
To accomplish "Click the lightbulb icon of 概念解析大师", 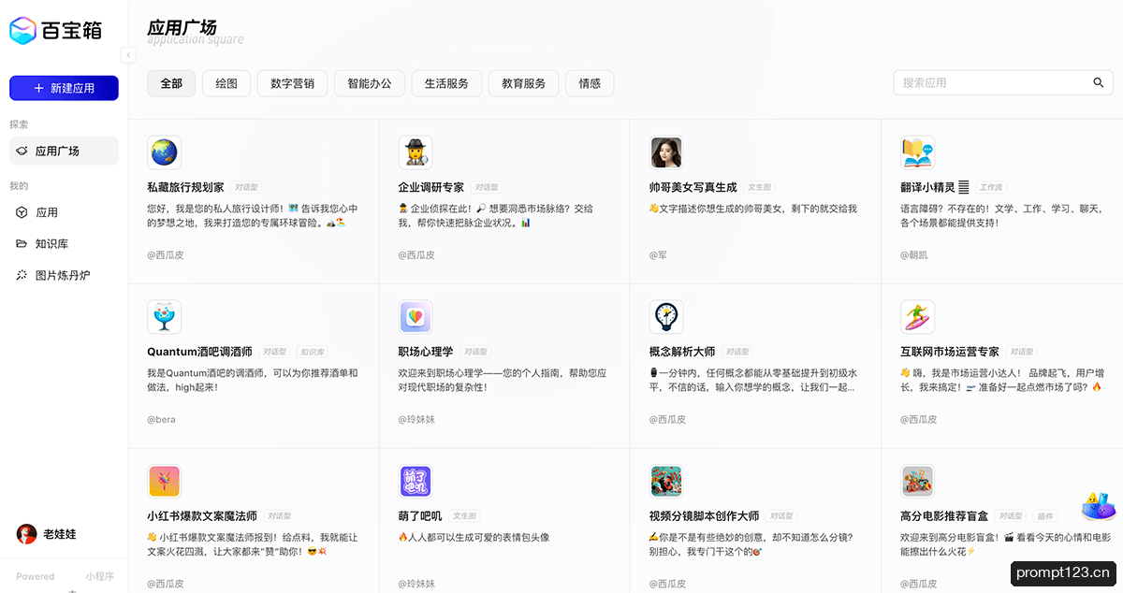I will coord(665,317).
